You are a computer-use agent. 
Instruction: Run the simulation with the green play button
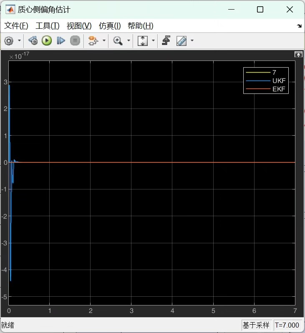[47, 40]
